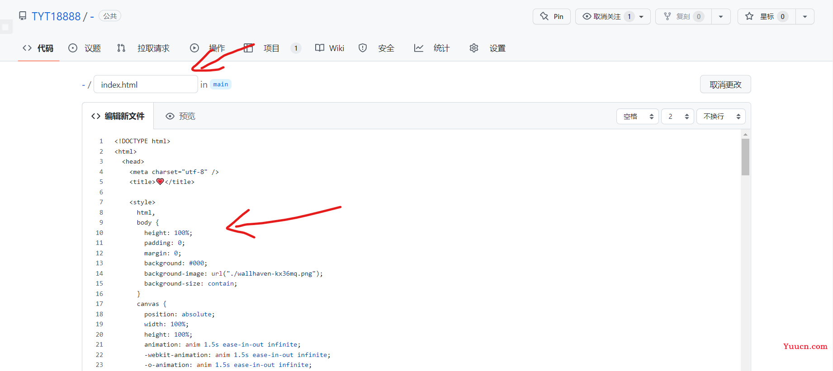Click the settings gear icon
The width and height of the screenshot is (833, 371).
[474, 48]
